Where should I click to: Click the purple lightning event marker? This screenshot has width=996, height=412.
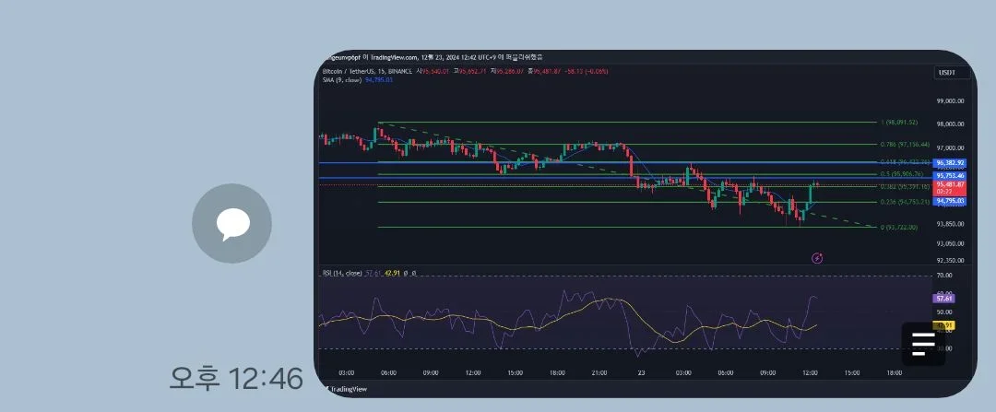coord(817,259)
